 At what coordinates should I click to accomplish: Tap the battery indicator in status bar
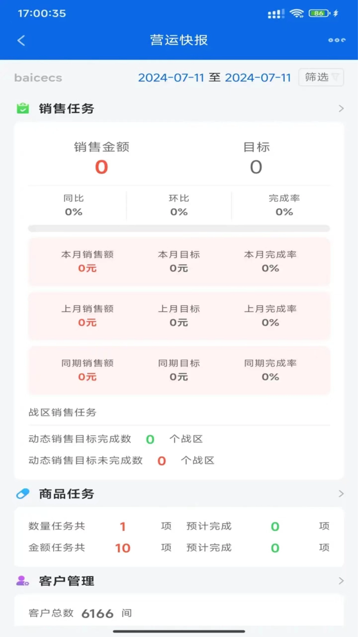(319, 14)
